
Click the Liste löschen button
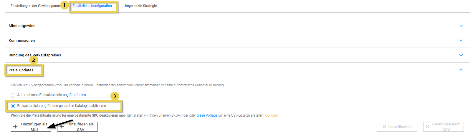[x=397, y=127]
